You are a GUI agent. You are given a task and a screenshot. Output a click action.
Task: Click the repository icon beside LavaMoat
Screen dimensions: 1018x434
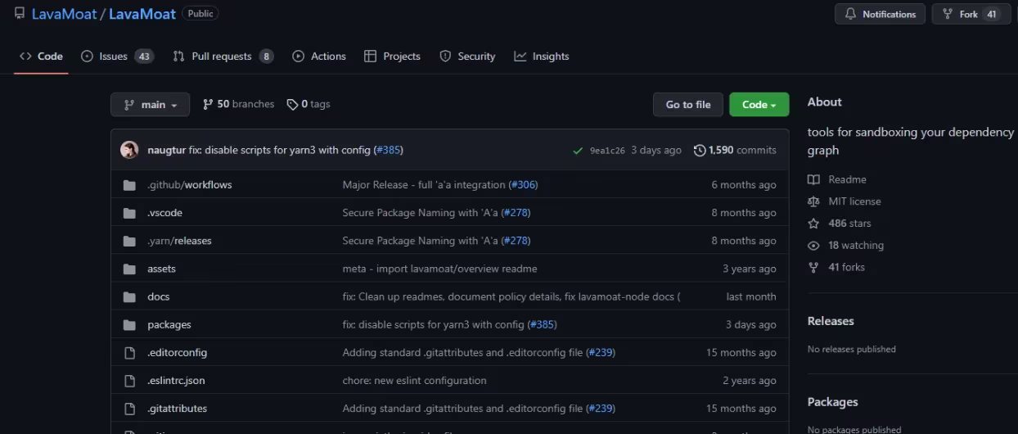coord(20,13)
